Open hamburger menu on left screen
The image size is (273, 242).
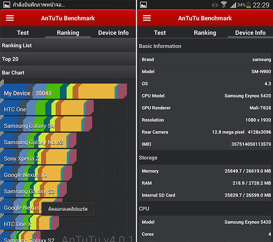tap(10, 18)
